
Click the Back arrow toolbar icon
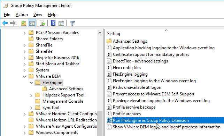(5, 23)
